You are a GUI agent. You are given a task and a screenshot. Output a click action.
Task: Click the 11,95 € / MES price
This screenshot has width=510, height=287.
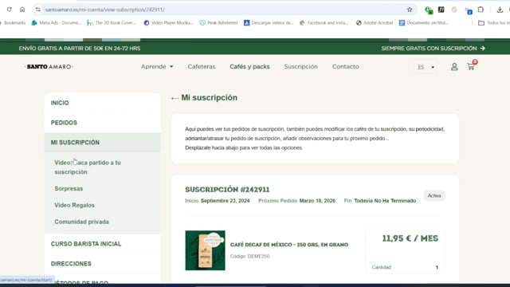point(410,238)
